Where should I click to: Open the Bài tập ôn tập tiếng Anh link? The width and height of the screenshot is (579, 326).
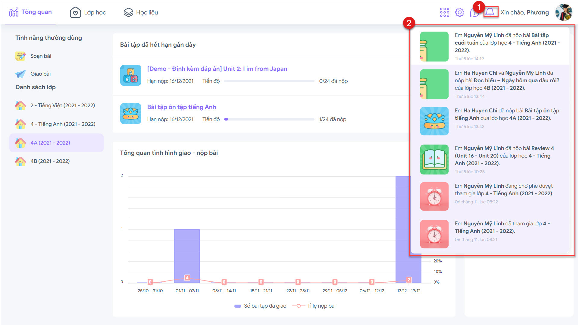click(x=181, y=107)
